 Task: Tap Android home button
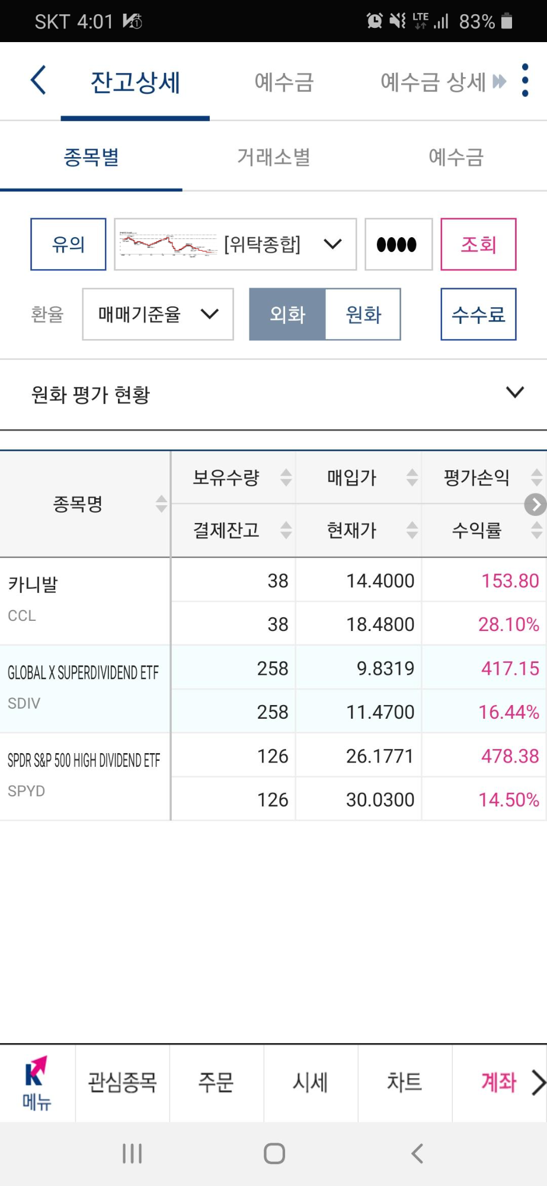[x=274, y=1153]
